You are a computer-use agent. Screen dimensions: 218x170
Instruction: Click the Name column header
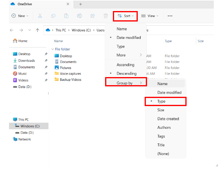tap(58, 41)
